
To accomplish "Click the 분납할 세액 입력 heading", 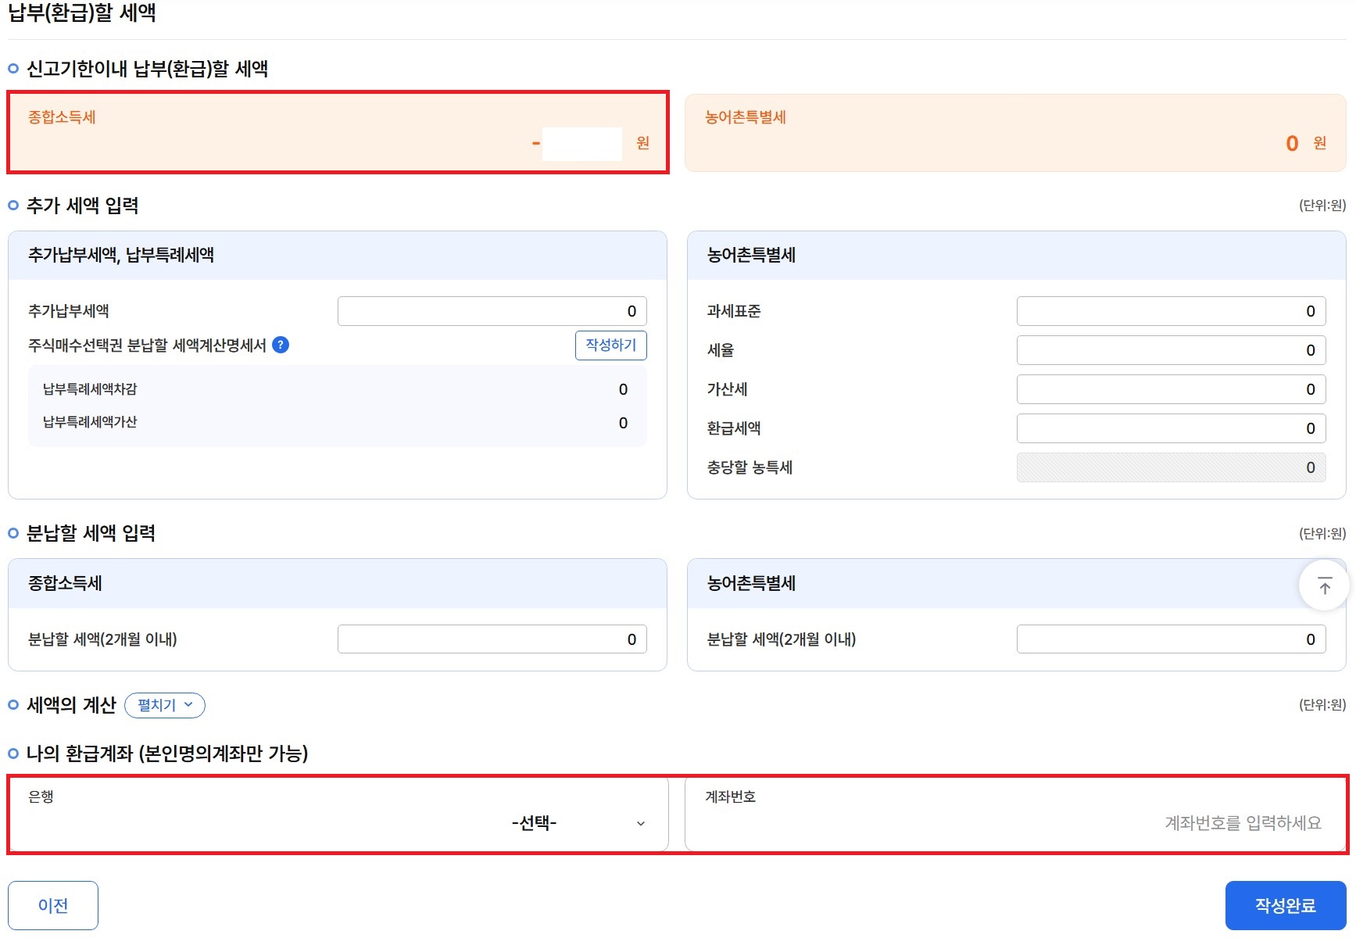I will [x=91, y=533].
